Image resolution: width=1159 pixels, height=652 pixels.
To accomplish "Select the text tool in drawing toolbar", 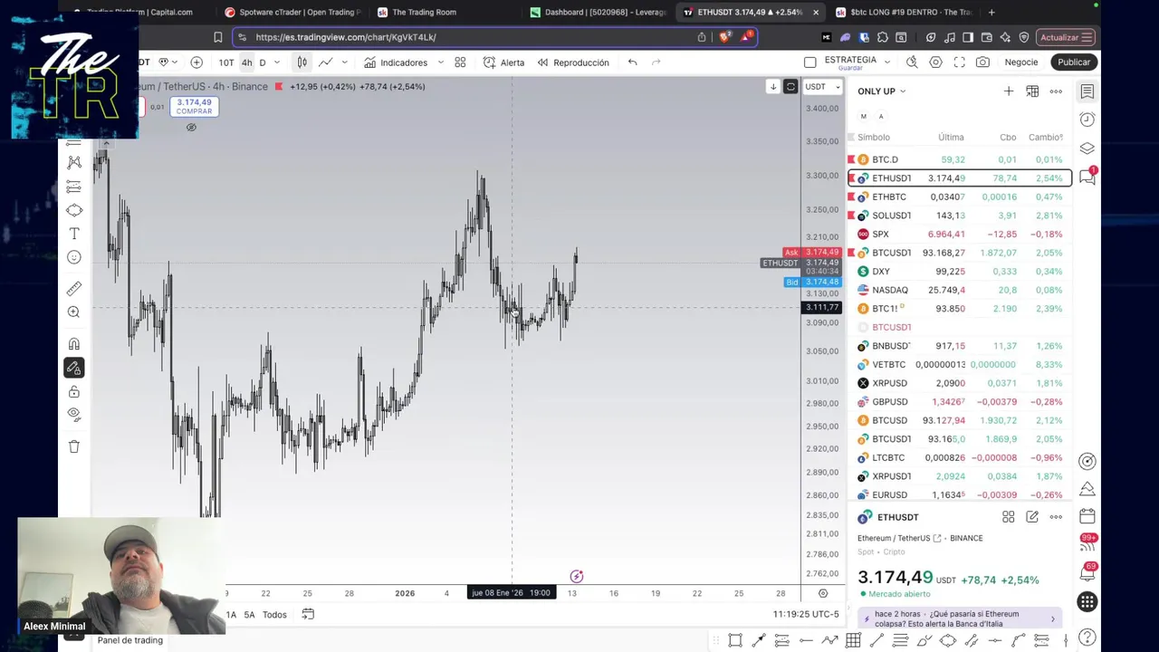I will point(74,234).
